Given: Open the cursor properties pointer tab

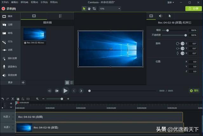Looking at the screenshot, I should click(170, 16).
